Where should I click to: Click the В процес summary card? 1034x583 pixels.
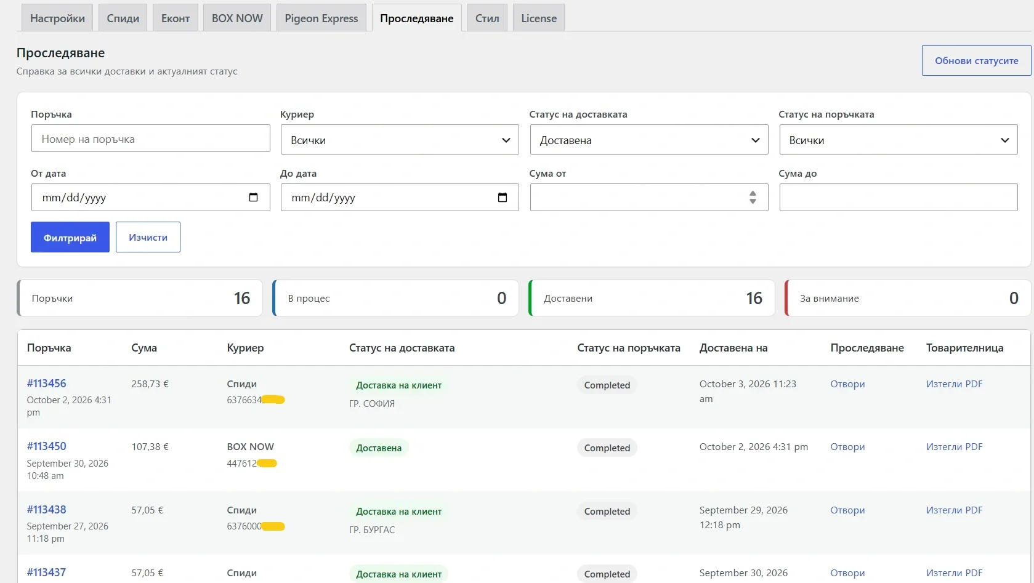[395, 298]
